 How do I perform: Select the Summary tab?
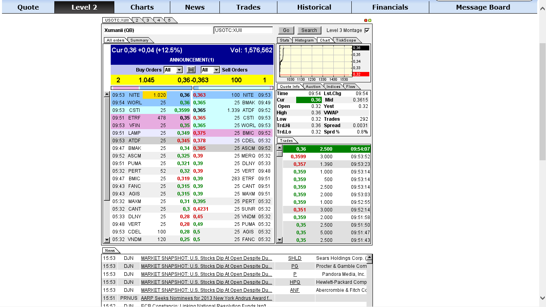pyautogui.click(x=139, y=40)
